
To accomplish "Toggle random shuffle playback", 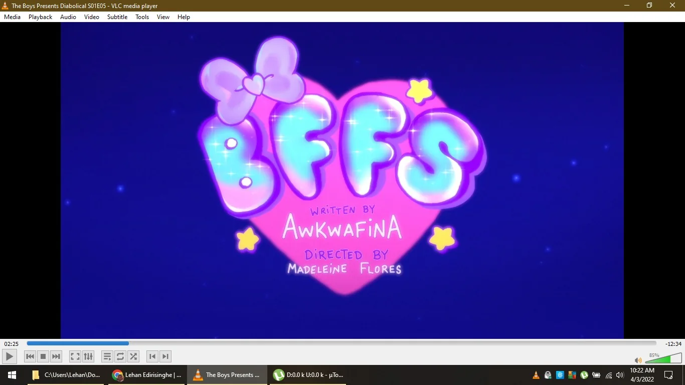I will coord(133,356).
